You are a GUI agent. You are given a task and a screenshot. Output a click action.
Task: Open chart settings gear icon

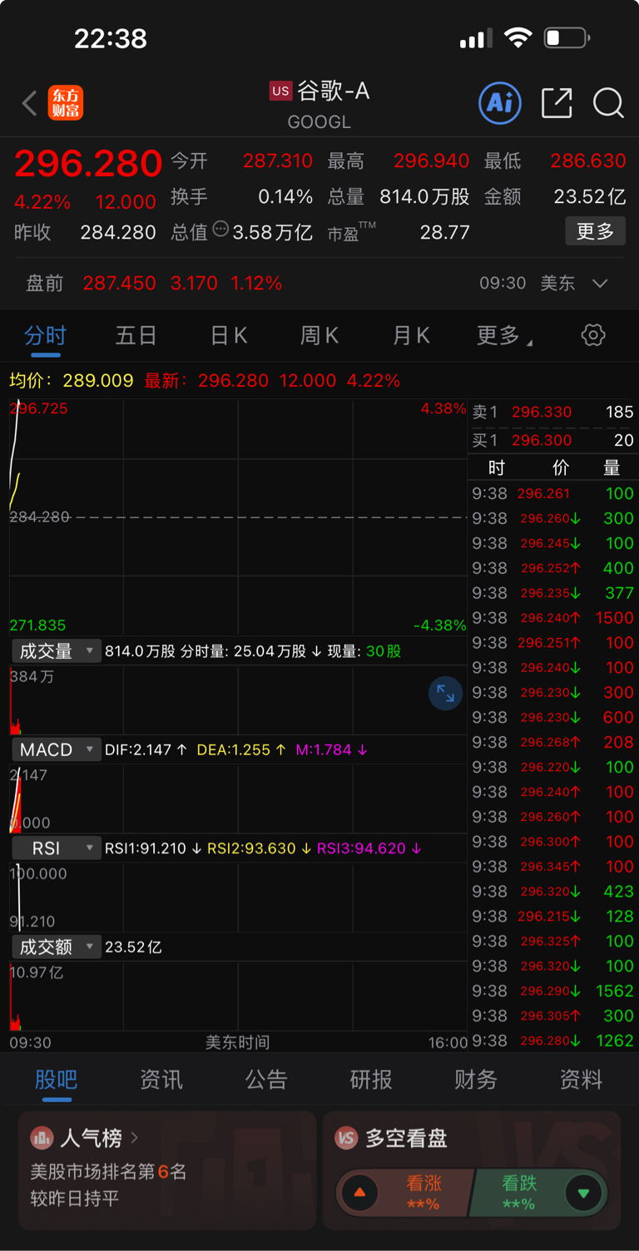(x=593, y=335)
